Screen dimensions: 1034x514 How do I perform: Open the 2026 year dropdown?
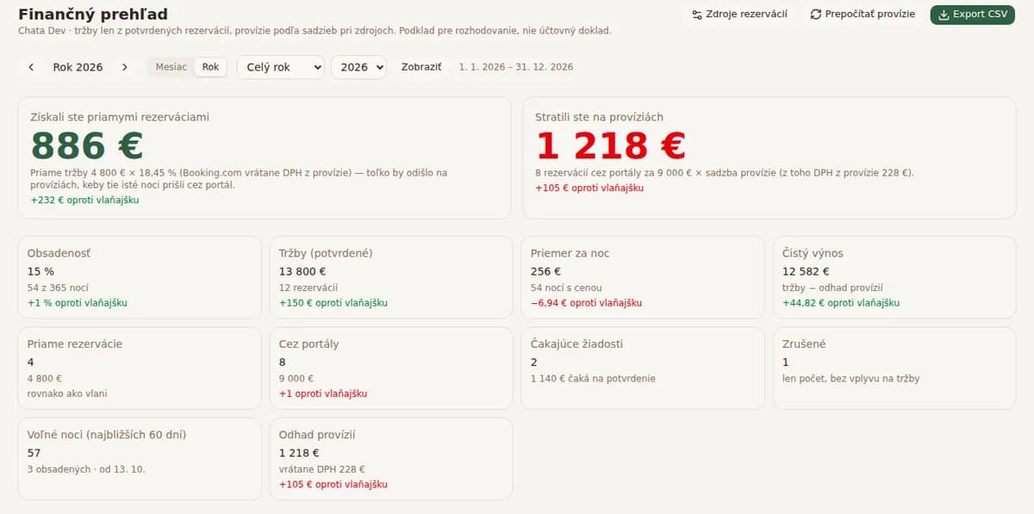tap(358, 67)
